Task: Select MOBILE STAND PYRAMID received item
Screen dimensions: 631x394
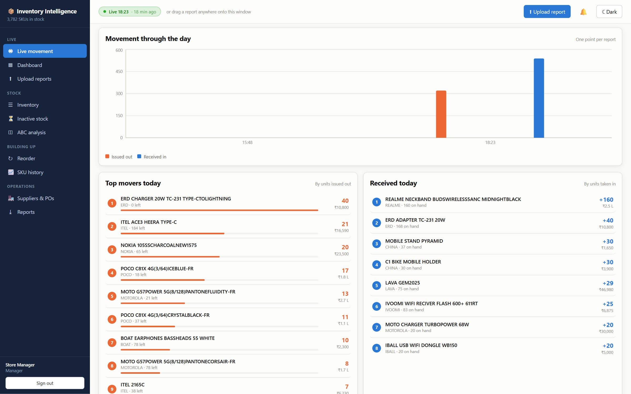Action: pos(492,244)
